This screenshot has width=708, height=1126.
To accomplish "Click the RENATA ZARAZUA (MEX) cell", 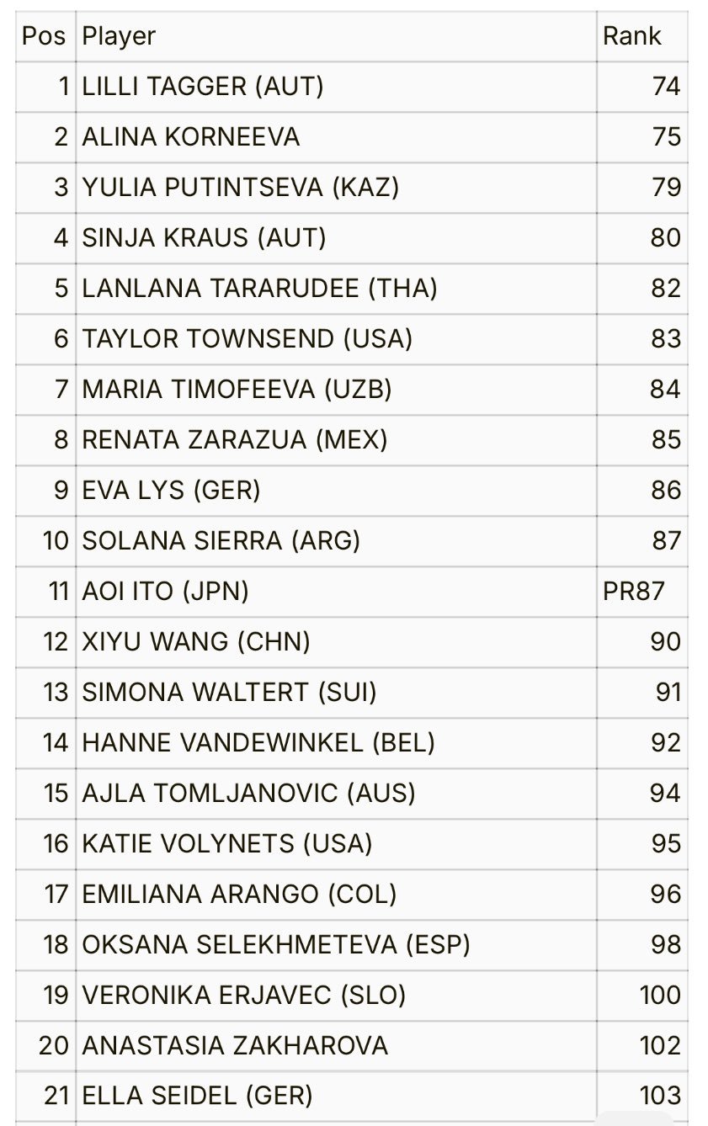I will tap(336, 440).
